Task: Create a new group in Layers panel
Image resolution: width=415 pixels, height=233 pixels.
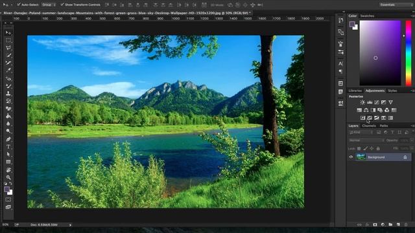Action: point(390,225)
